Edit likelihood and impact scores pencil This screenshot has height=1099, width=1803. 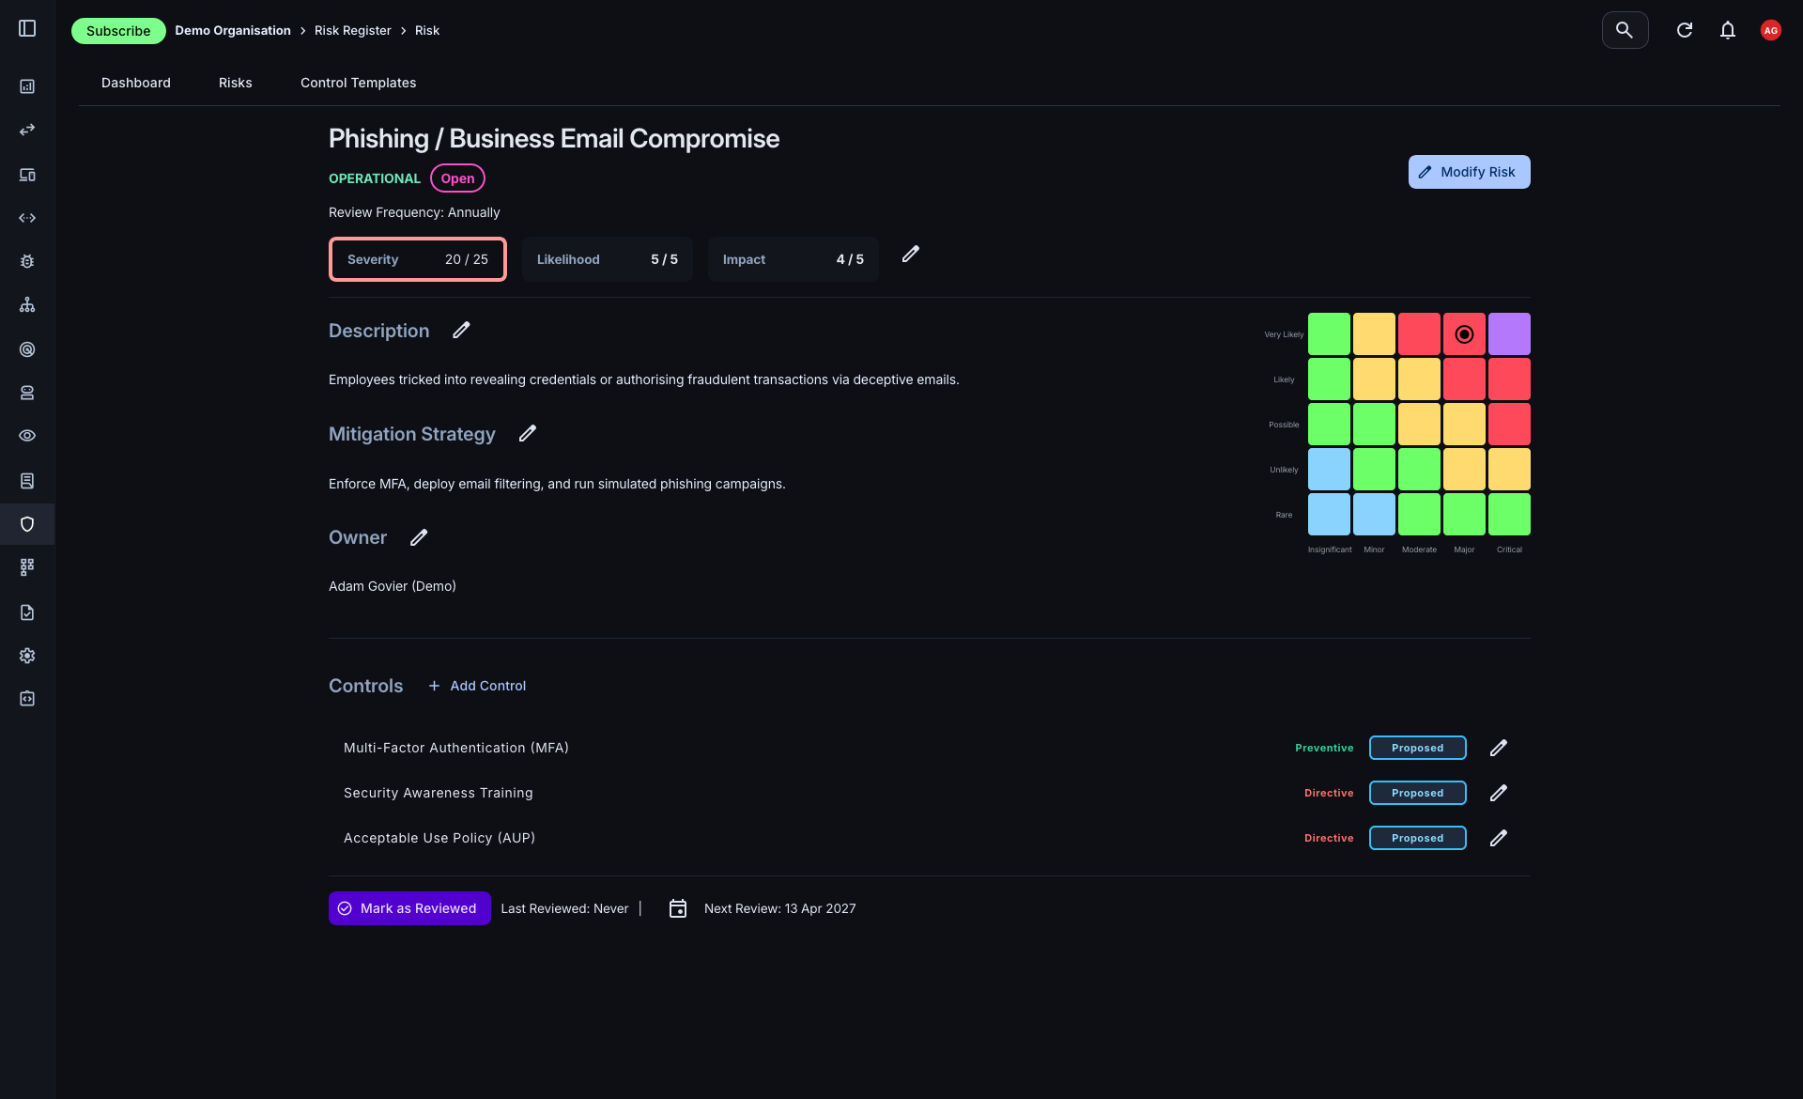point(911,255)
